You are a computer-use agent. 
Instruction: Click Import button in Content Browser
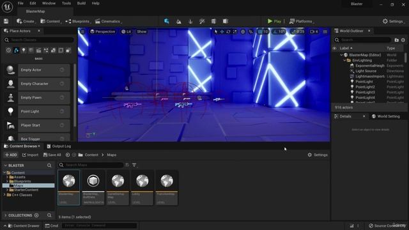(30, 155)
